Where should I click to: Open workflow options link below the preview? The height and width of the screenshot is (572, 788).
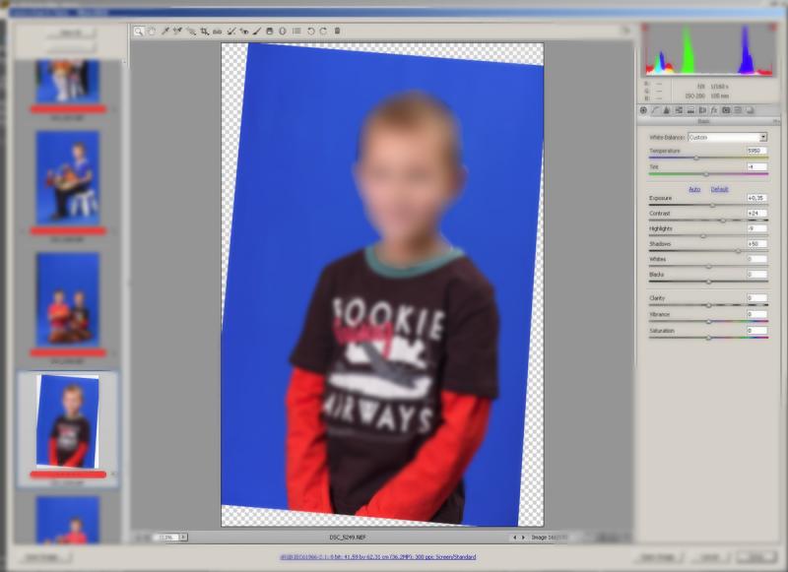pos(378,557)
